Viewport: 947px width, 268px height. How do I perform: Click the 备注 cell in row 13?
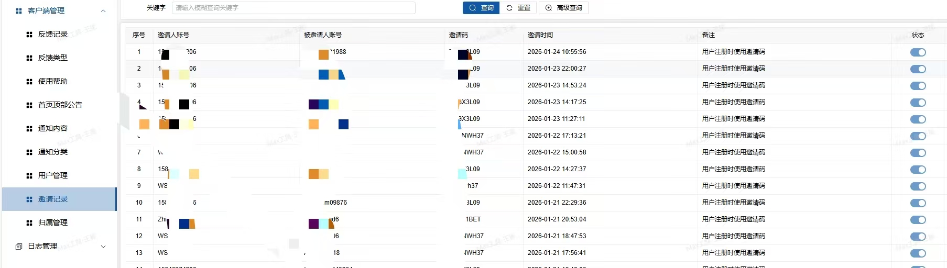pos(734,253)
